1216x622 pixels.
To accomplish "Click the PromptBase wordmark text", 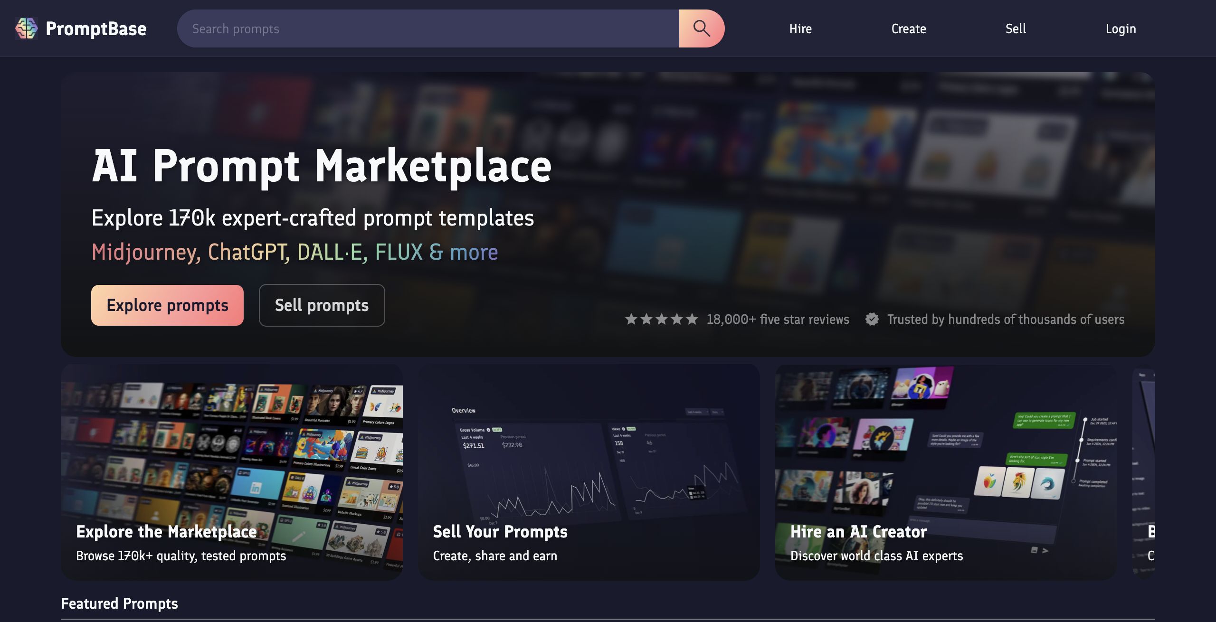I will point(96,29).
